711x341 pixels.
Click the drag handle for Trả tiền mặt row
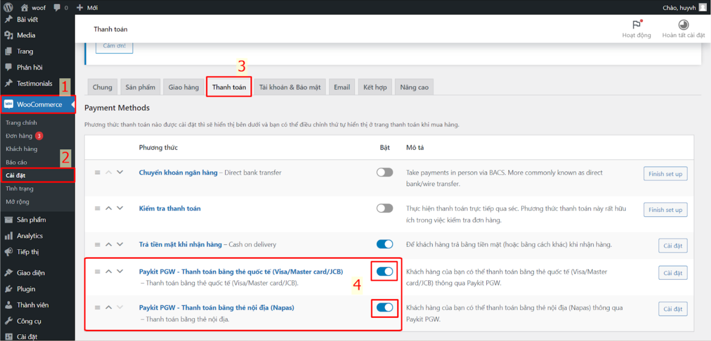(97, 244)
